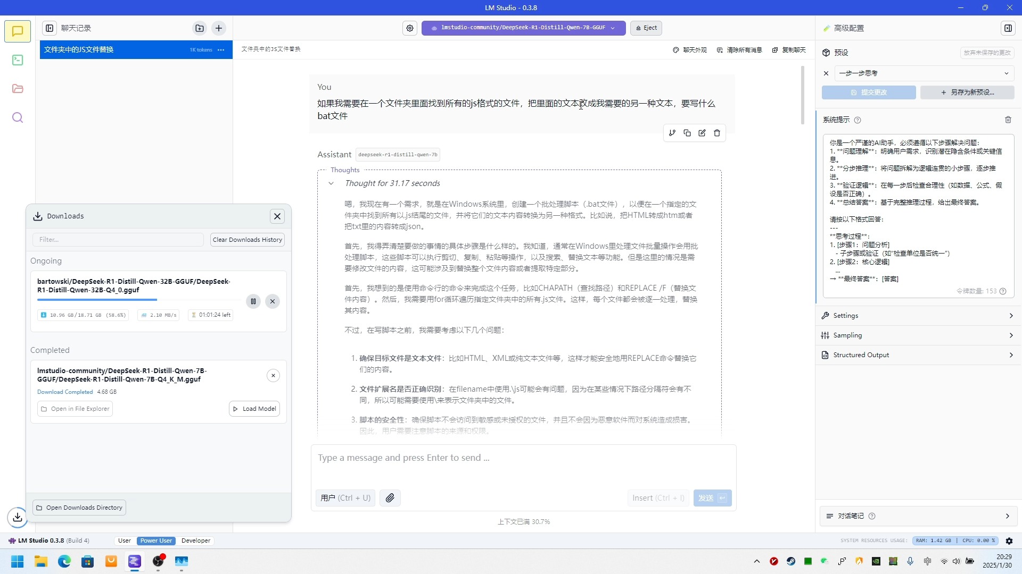This screenshot has width=1022, height=574.
Task: Pause the Qwen-32B download
Action: [x=253, y=301]
